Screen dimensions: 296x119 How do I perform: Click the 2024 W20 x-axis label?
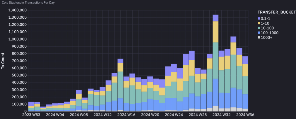point(150,114)
